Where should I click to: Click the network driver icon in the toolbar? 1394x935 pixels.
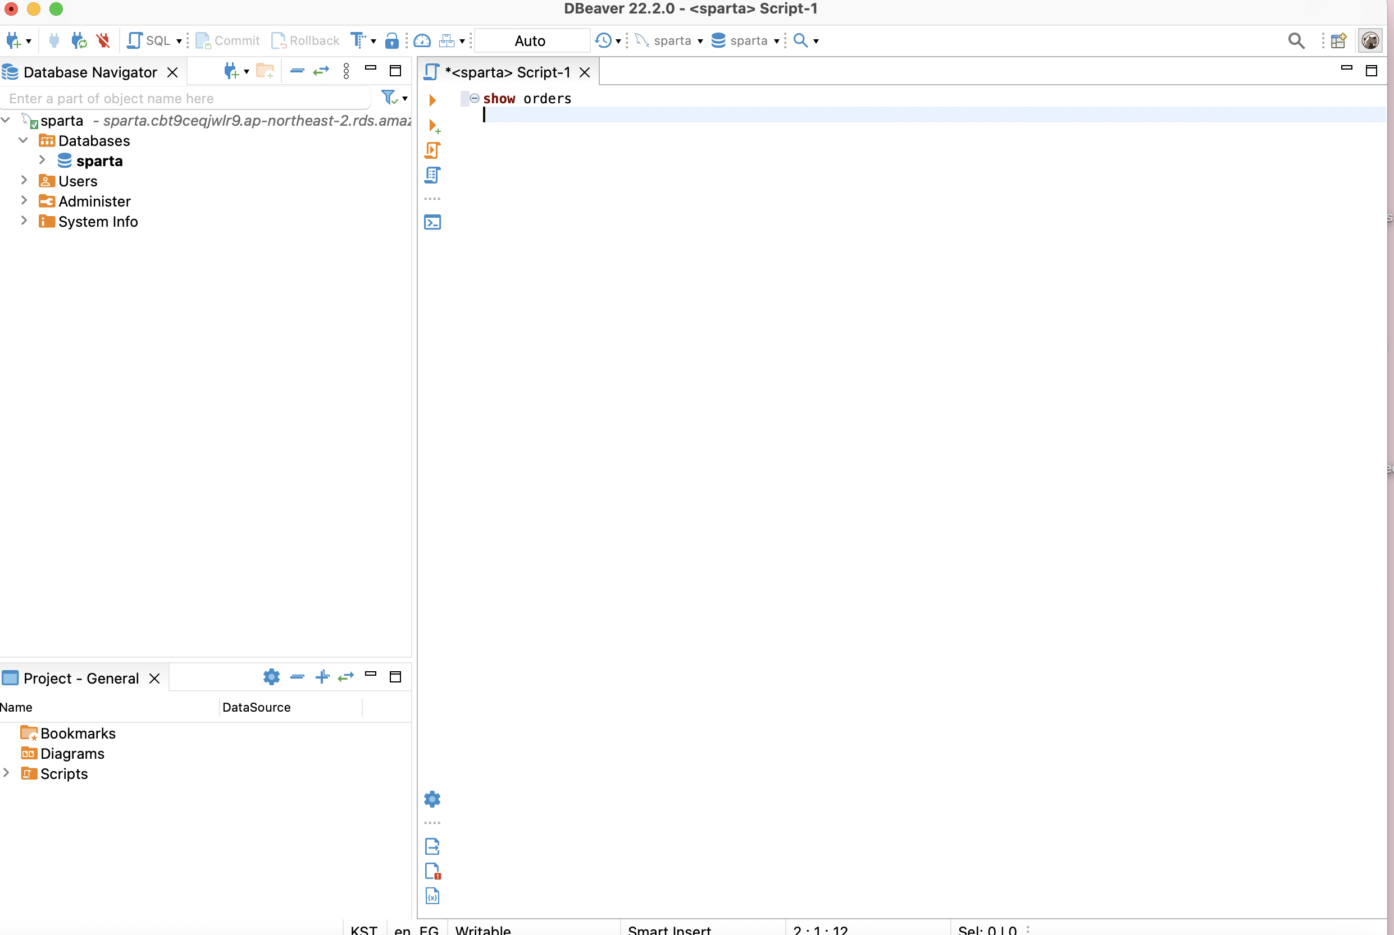[447, 40]
